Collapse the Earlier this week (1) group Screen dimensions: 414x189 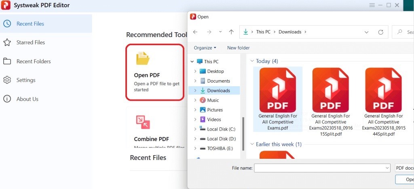252,144
